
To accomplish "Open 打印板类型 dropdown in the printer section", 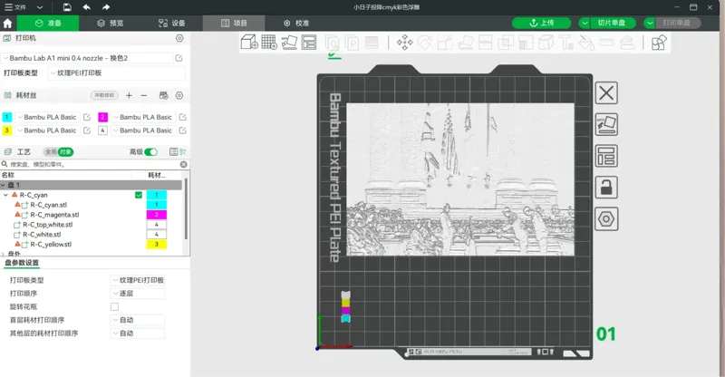I will pyautogui.click(x=117, y=73).
